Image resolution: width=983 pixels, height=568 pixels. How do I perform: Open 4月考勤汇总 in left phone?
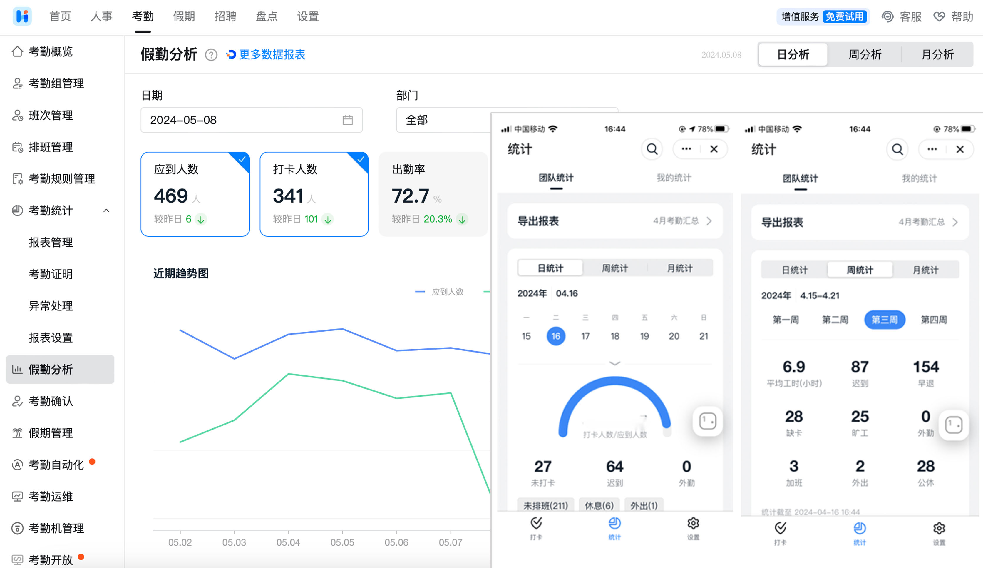pyautogui.click(x=682, y=221)
